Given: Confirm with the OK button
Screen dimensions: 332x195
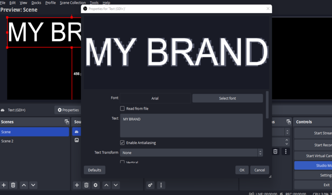Looking at the screenshot, I should pyautogui.click(x=242, y=170).
